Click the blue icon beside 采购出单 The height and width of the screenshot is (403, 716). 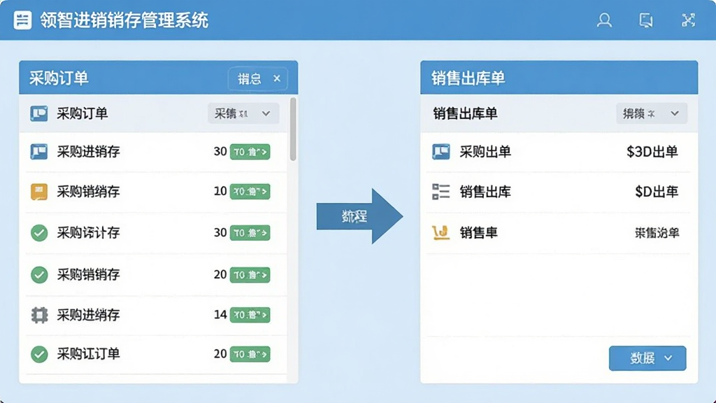(441, 151)
